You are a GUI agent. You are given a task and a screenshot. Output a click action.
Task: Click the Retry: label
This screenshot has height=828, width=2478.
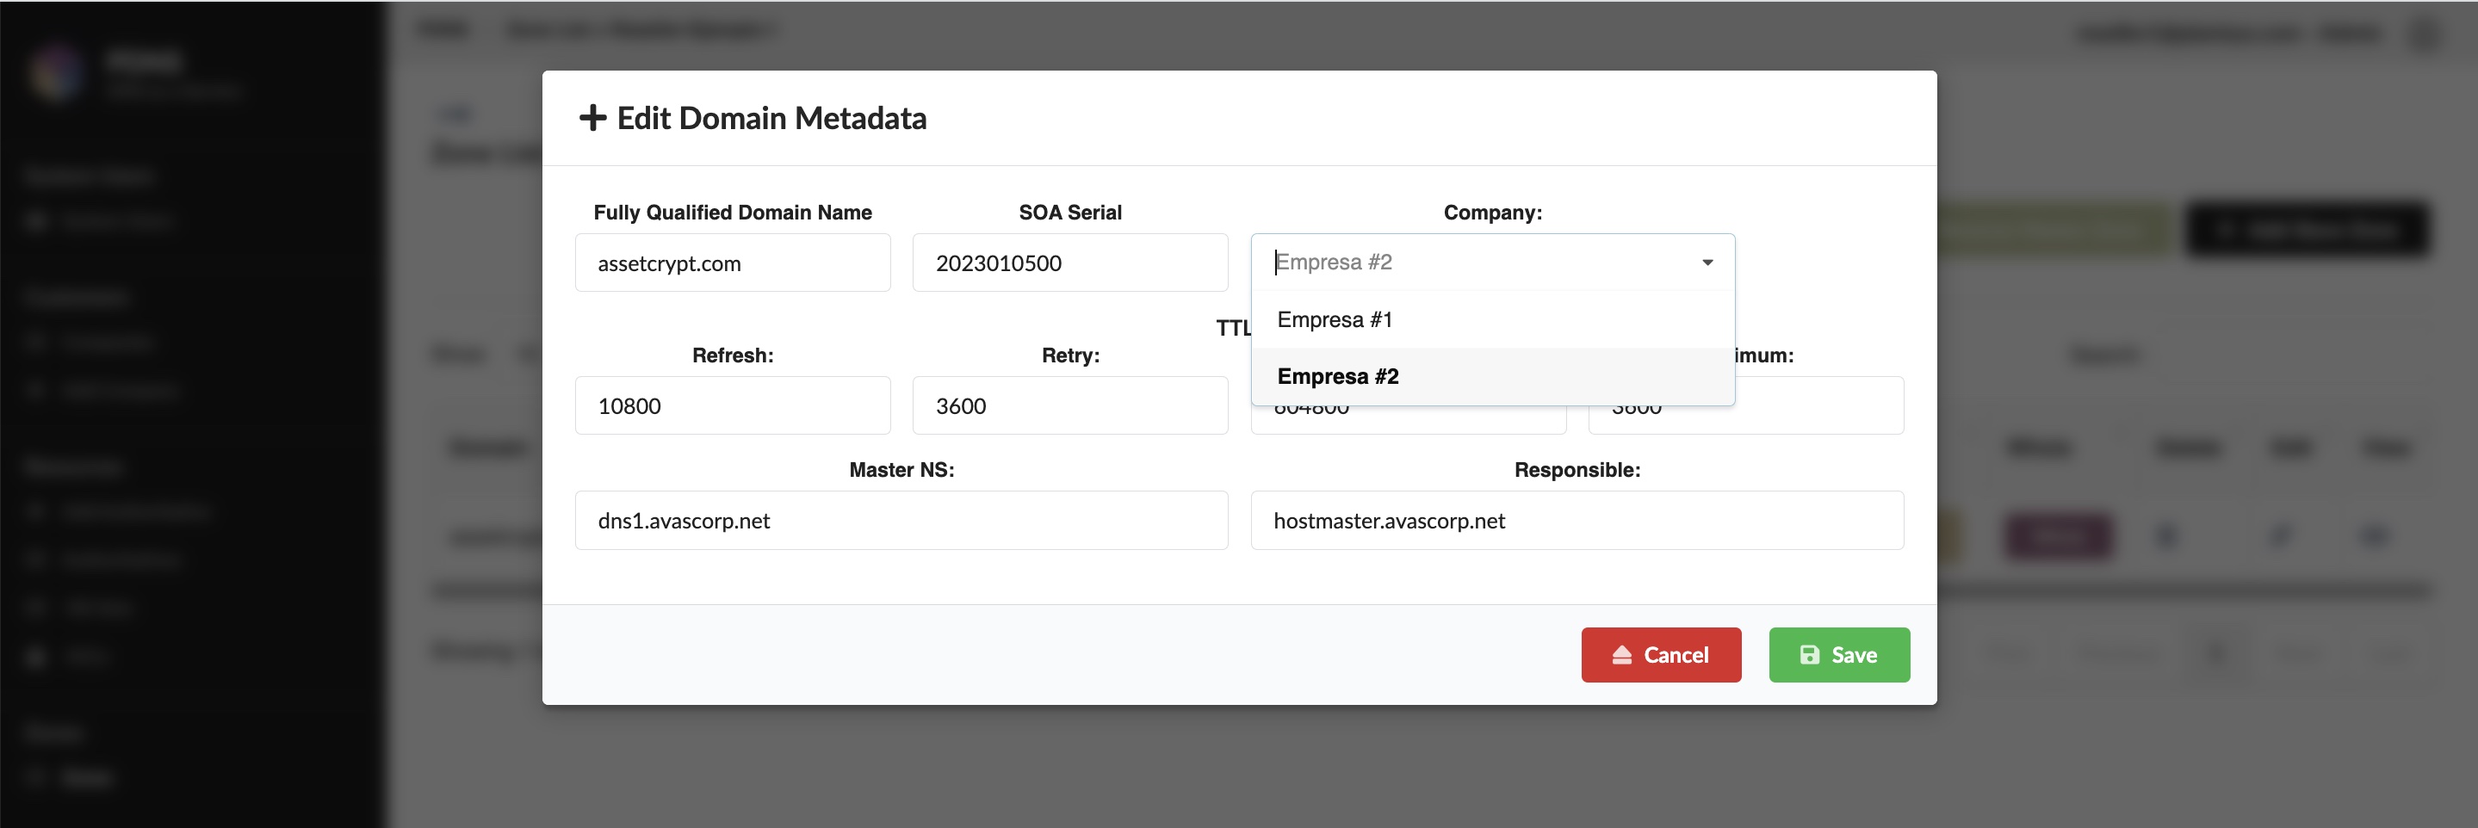pos(1069,355)
